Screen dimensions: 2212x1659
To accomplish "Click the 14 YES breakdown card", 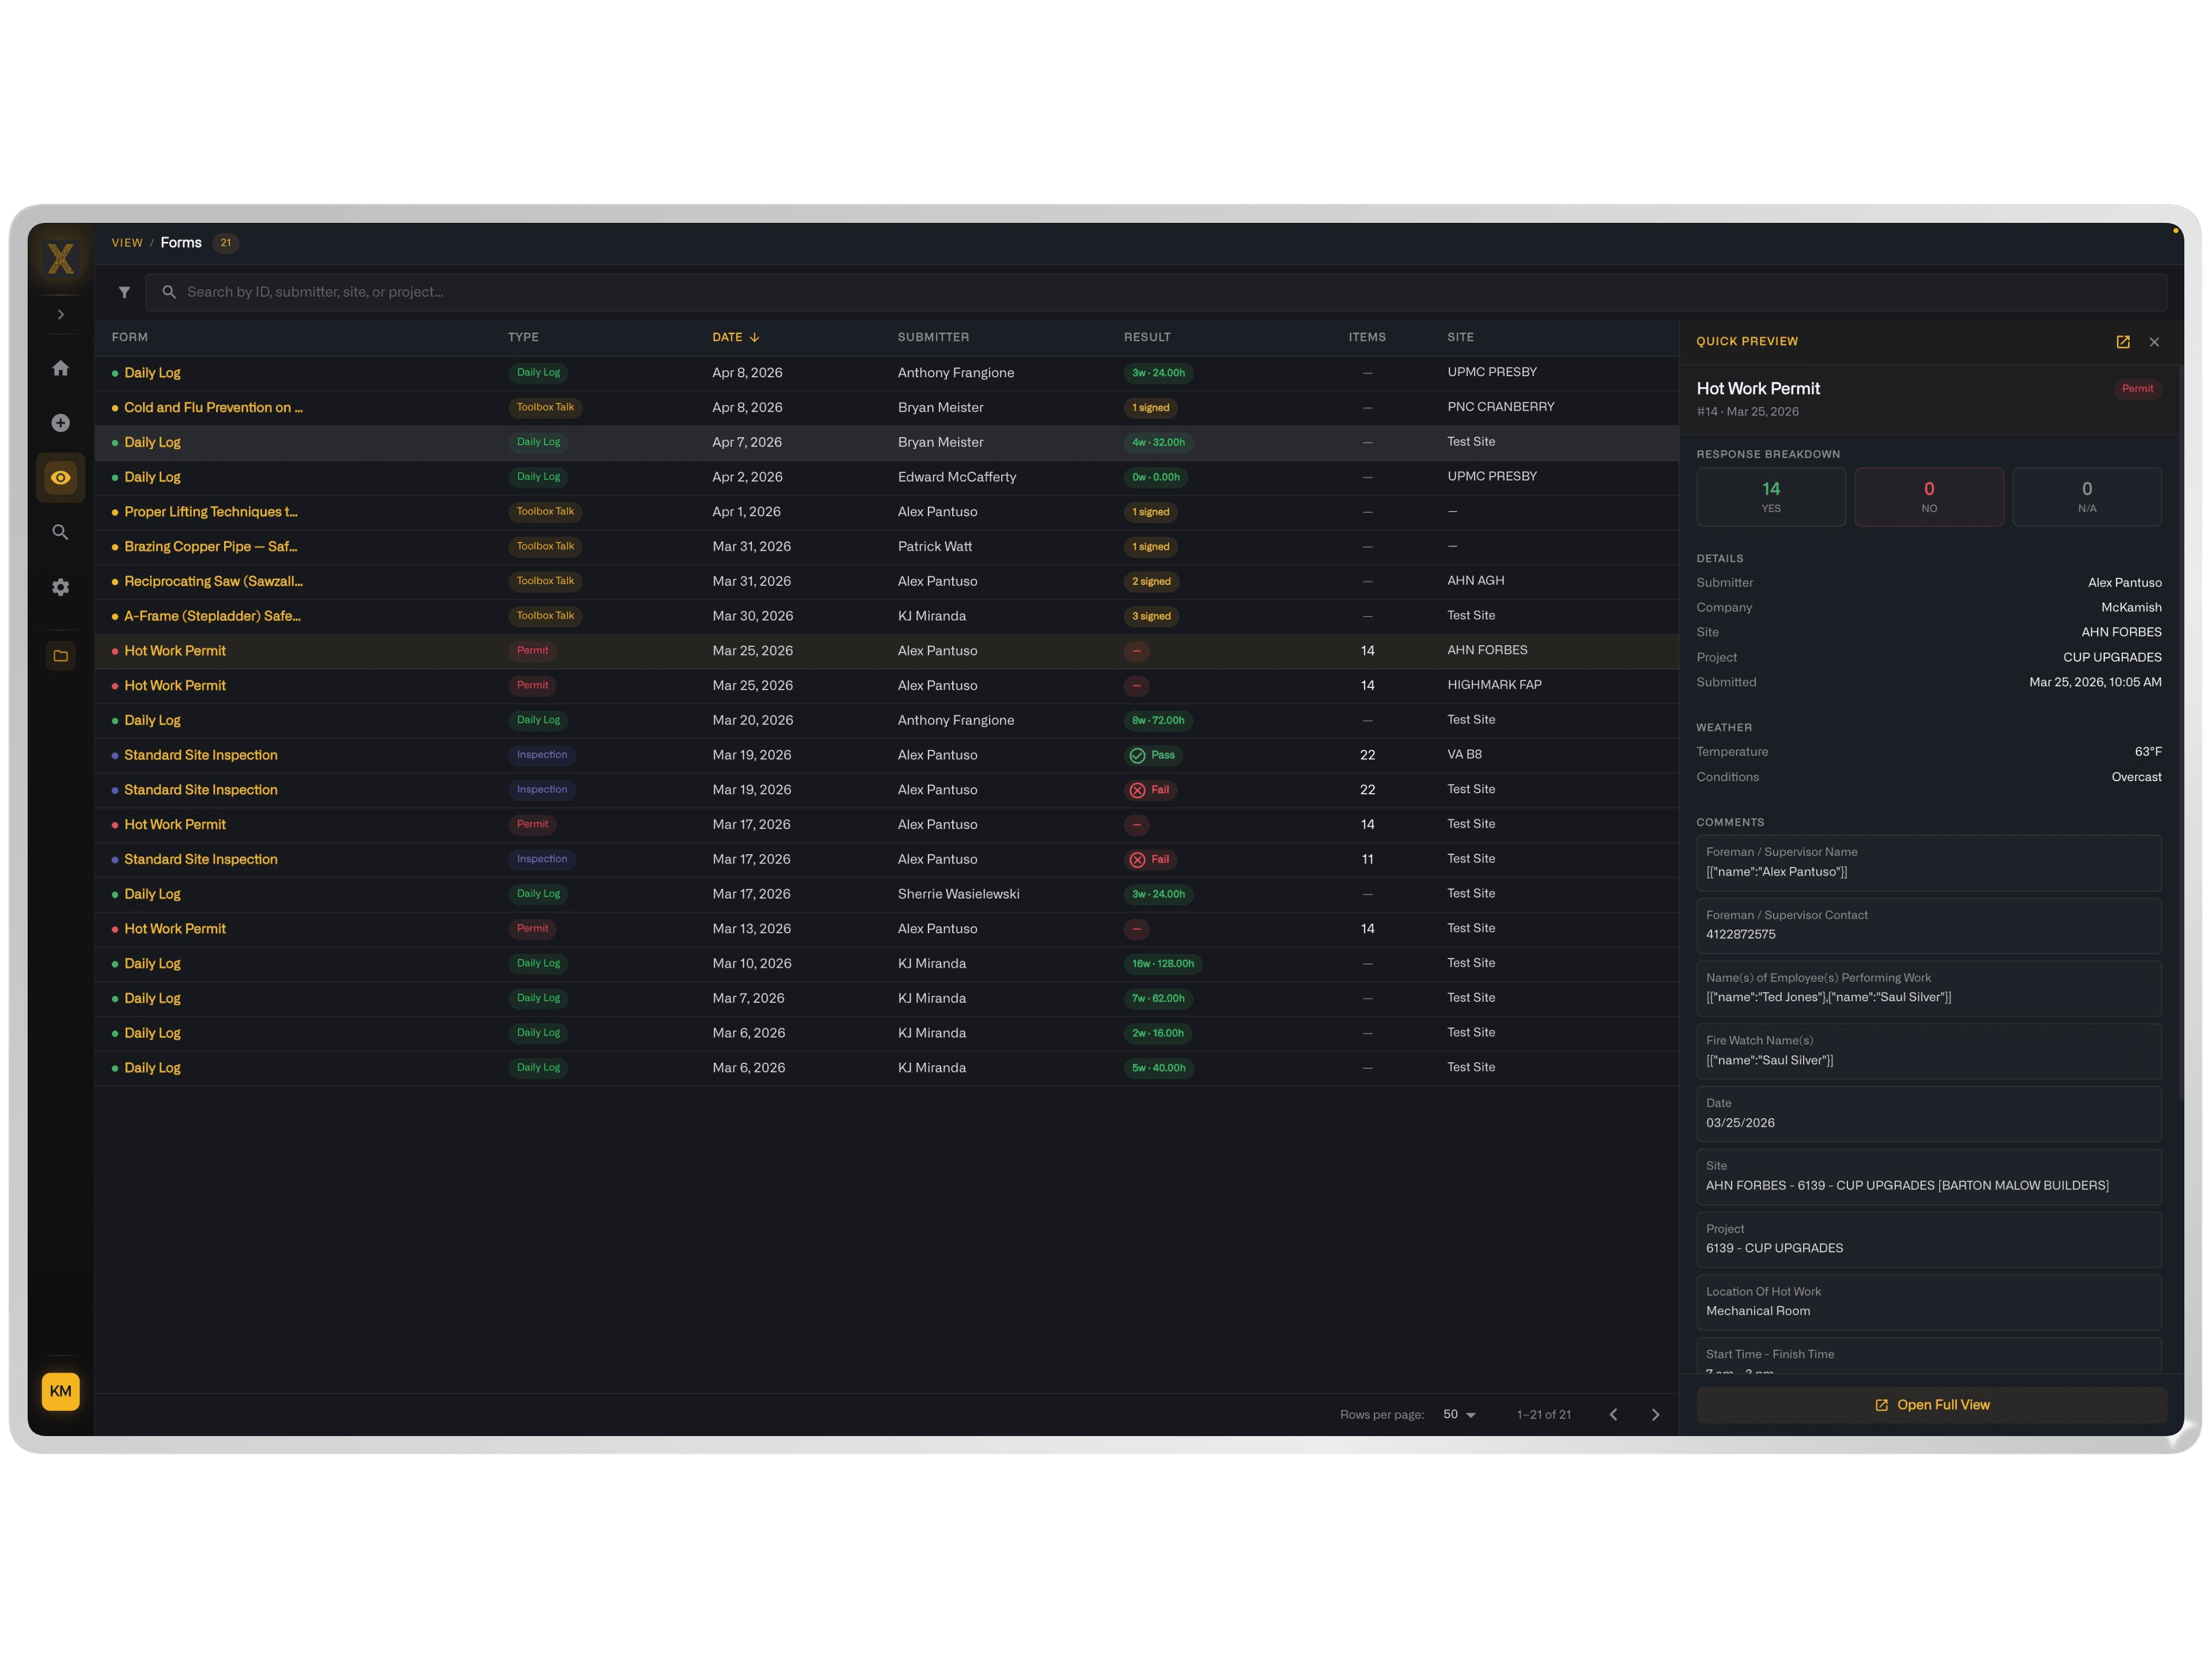I will pos(1770,497).
